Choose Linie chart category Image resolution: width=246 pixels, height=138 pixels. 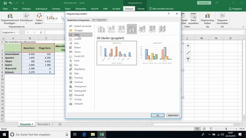(80, 39)
